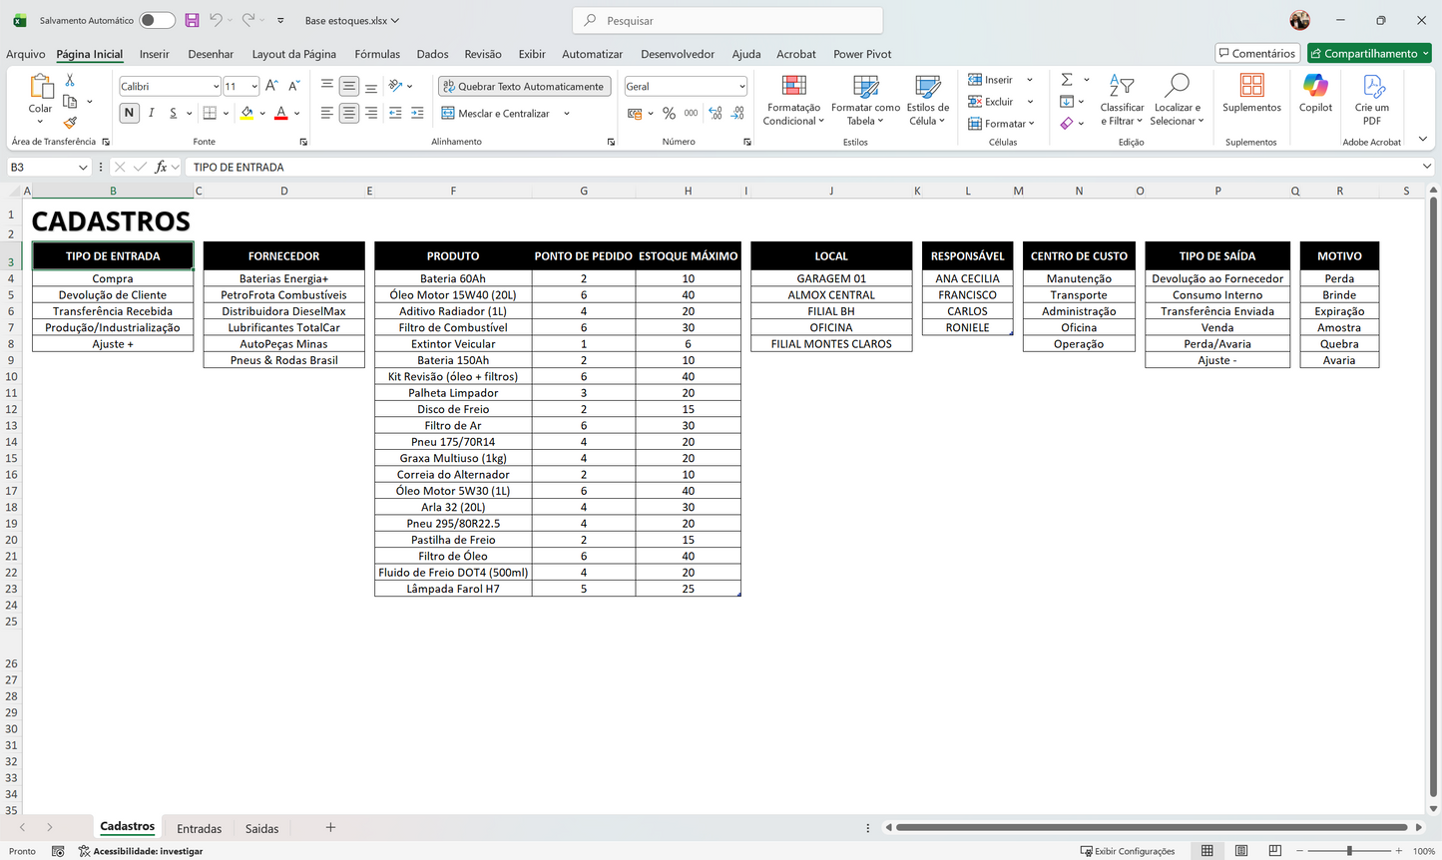Screen dimensions: 1442x860
Task: Add a new sheet with plus icon
Action: [330, 827]
